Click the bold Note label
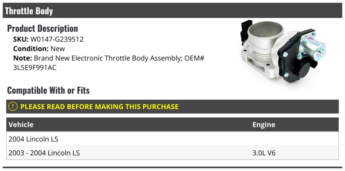The image size is (345, 171). [x=22, y=58]
